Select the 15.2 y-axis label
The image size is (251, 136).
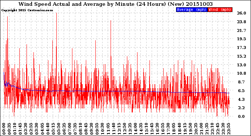[242, 56]
